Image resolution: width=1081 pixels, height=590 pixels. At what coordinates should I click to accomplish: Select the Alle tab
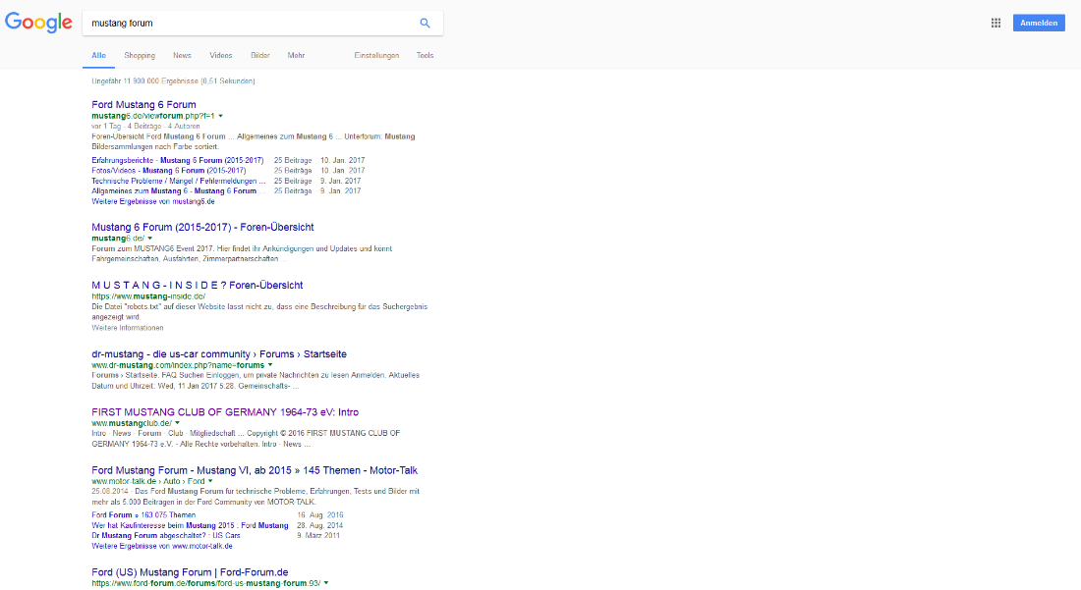point(98,56)
